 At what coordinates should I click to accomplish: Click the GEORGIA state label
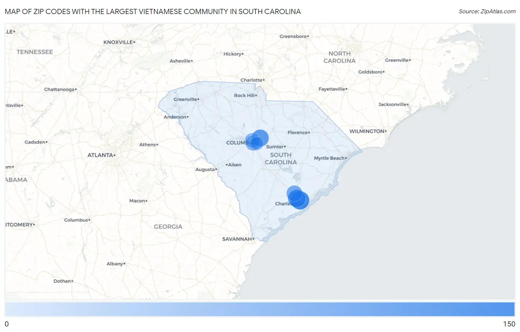[x=168, y=227]
